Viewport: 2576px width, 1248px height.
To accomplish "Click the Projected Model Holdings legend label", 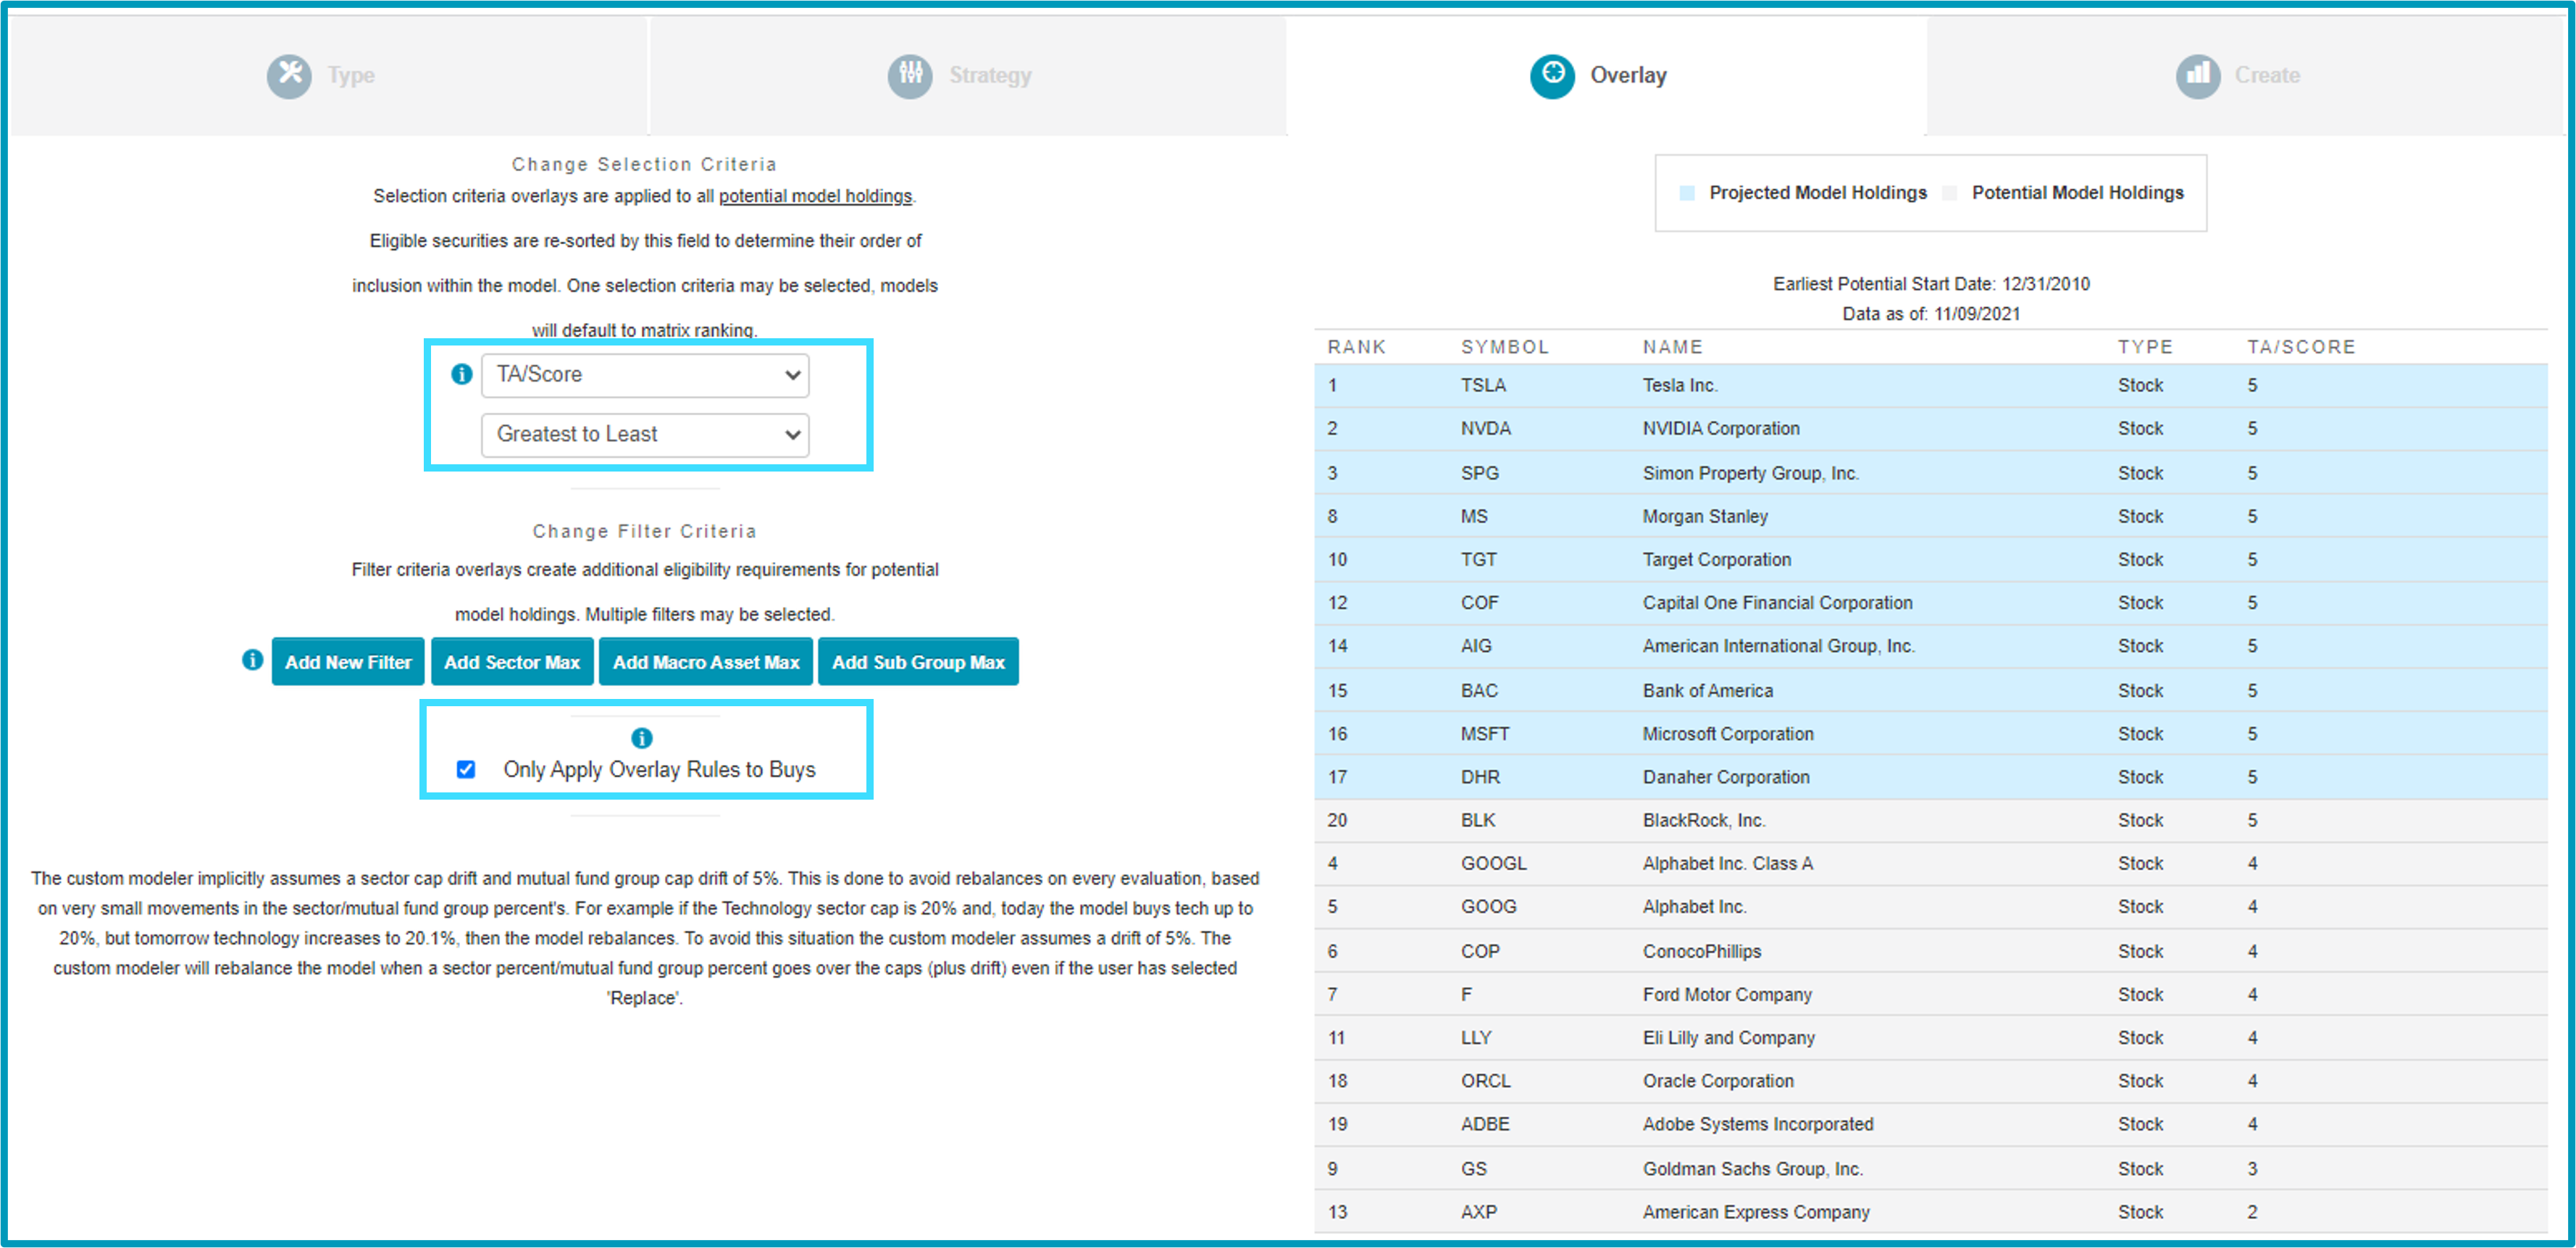I will coord(1817,193).
